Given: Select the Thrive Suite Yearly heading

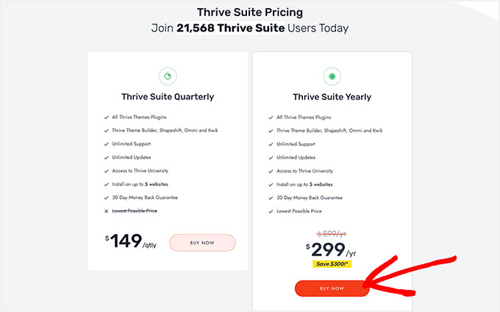Looking at the screenshot, I should (x=332, y=97).
